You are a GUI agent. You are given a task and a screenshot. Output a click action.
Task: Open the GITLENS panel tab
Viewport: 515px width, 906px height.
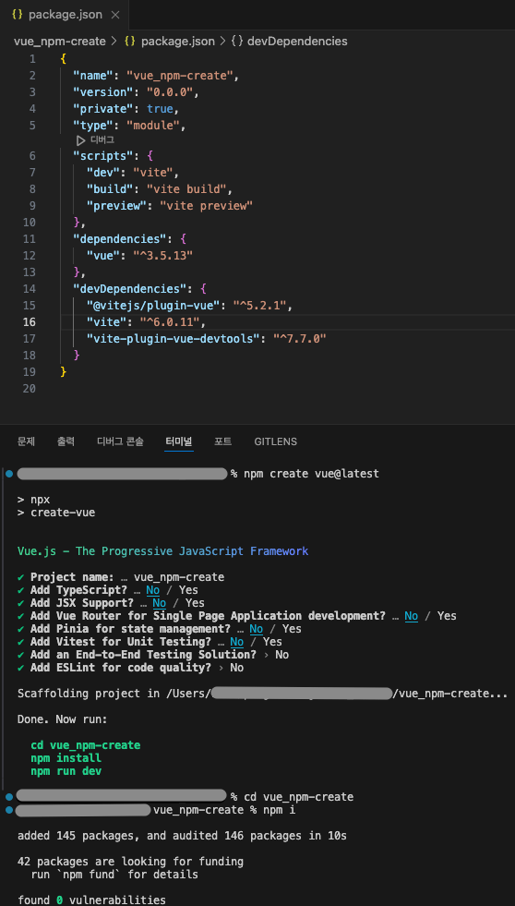(x=275, y=441)
